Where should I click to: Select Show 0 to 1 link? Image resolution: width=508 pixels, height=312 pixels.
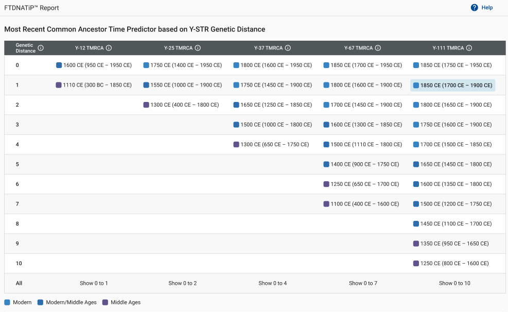(x=94, y=283)
